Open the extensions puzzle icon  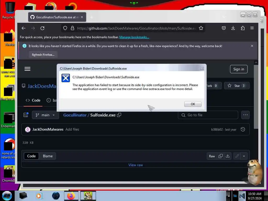[243, 28]
